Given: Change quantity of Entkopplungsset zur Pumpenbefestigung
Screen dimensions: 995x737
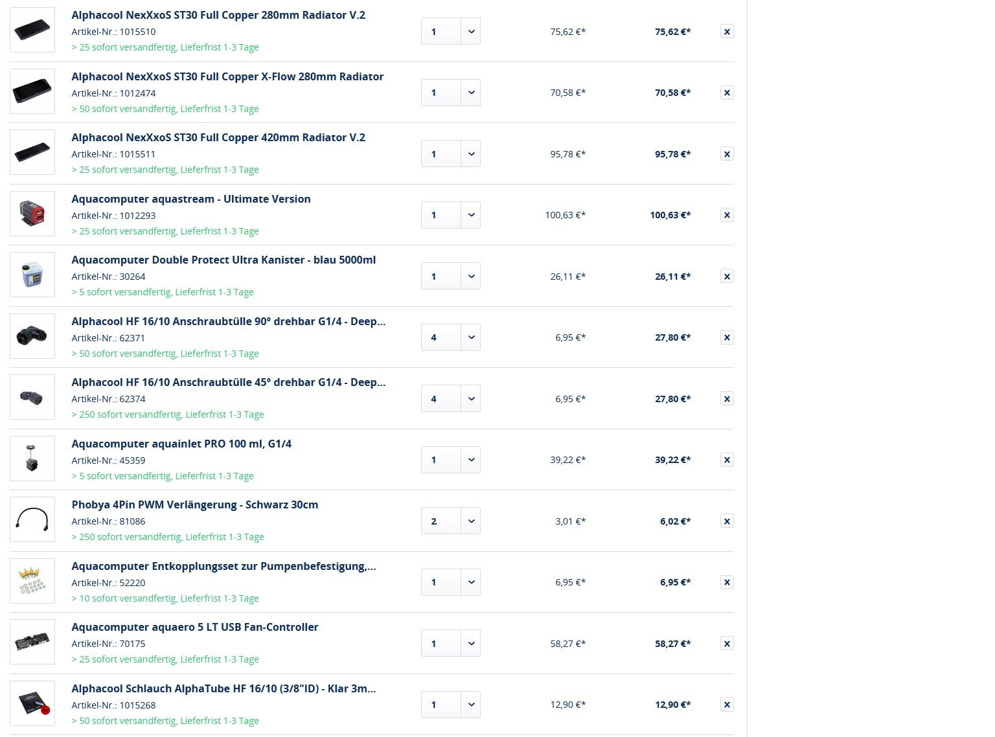Looking at the screenshot, I should click(x=471, y=582).
